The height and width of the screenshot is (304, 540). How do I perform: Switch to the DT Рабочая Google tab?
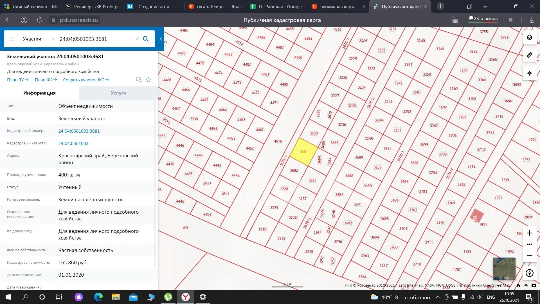pyautogui.click(x=277, y=6)
